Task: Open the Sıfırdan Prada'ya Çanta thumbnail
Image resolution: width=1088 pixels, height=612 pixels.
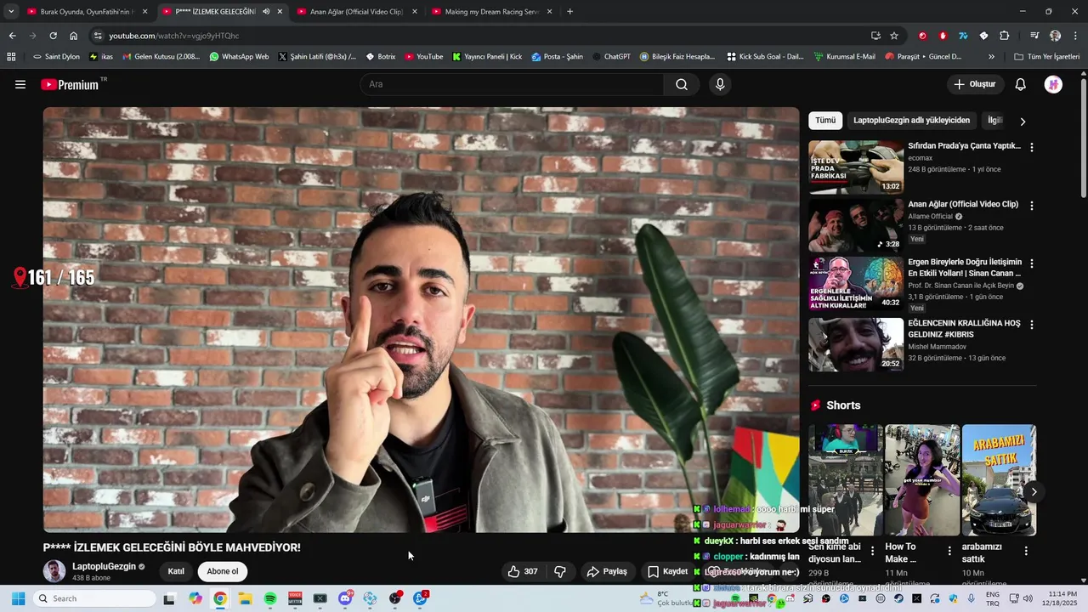Action: click(856, 167)
